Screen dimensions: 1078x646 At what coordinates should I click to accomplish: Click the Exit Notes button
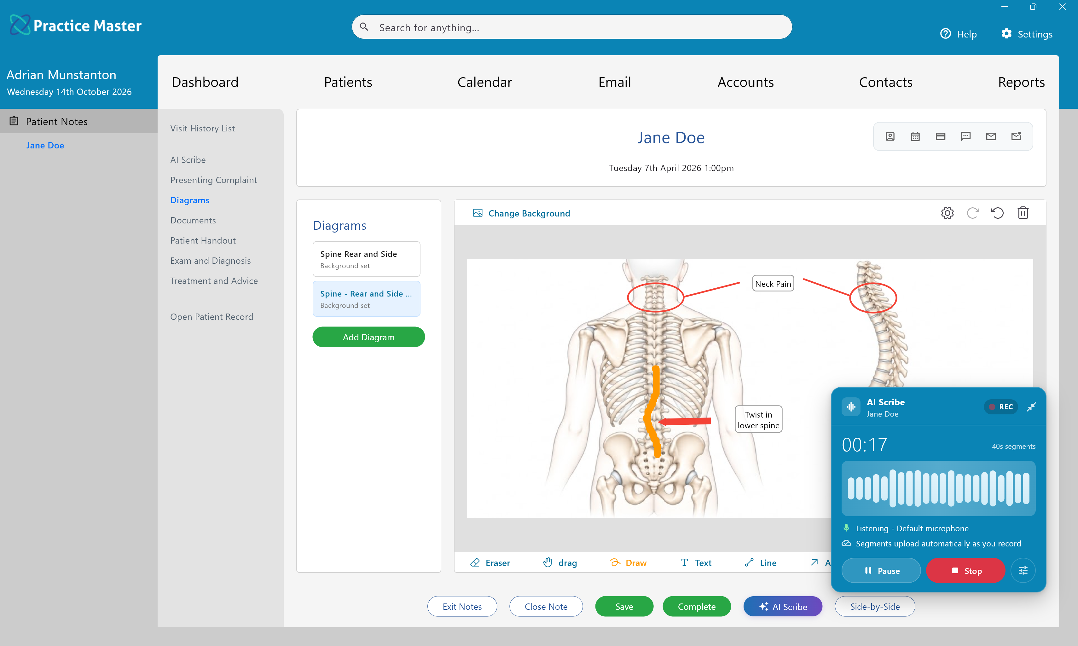pyautogui.click(x=462, y=606)
